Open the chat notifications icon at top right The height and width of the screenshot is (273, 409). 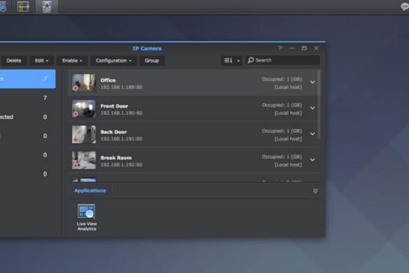(x=405, y=6)
